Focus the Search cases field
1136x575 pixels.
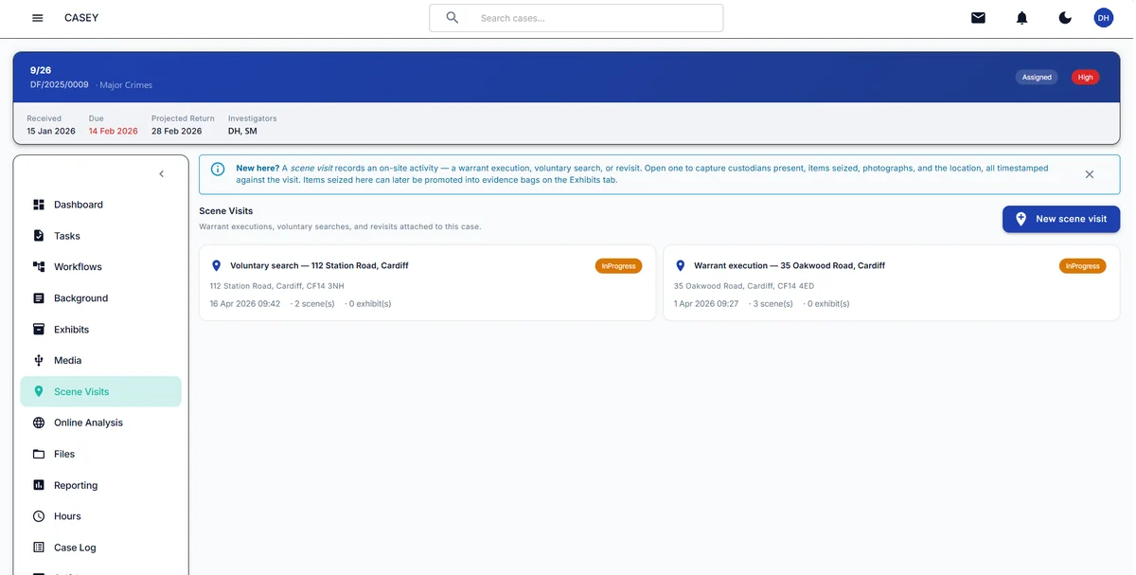577,18
